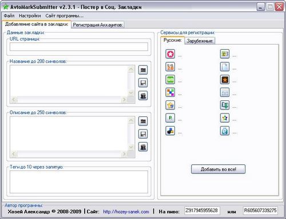Click scroll-down arrow in the Описание text area
286x219 pixels.
[x=131, y=147]
